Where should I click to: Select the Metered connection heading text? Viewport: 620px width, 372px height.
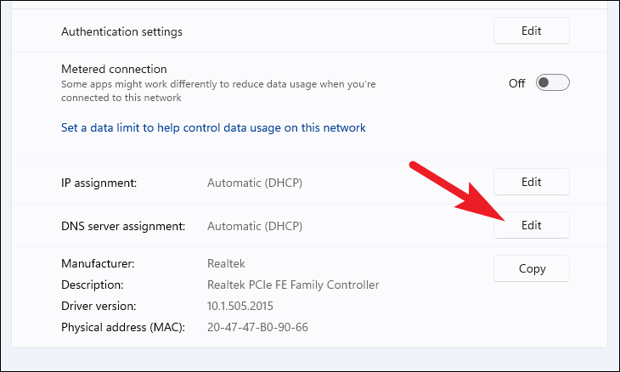point(114,69)
